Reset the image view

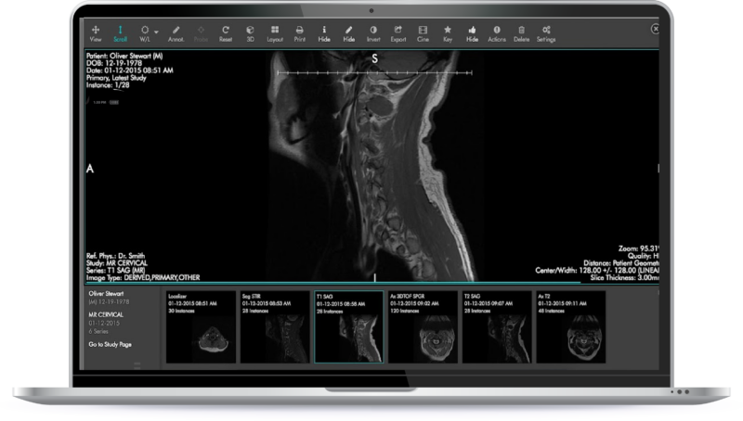[226, 33]
